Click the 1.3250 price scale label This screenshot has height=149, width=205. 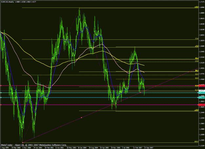201,118
